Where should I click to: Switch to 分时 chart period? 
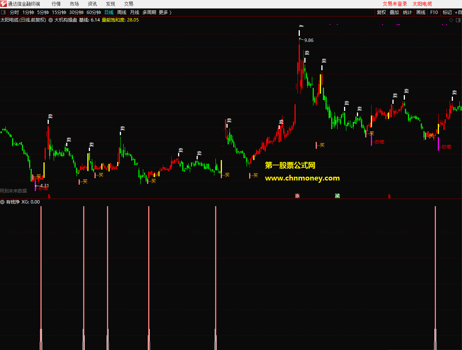[14, 12]
